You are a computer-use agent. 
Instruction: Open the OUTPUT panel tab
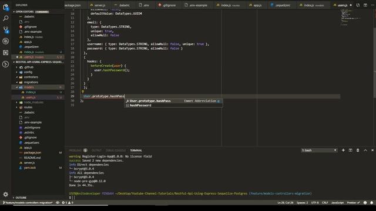pos(96,150)
